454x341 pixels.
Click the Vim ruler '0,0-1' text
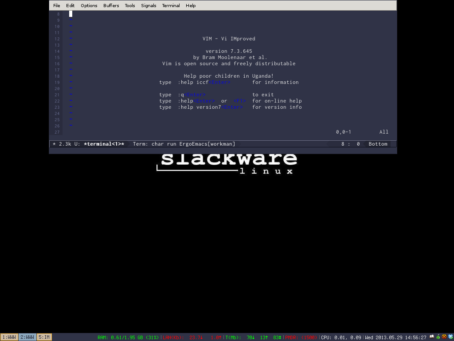[x=344, y=132]
